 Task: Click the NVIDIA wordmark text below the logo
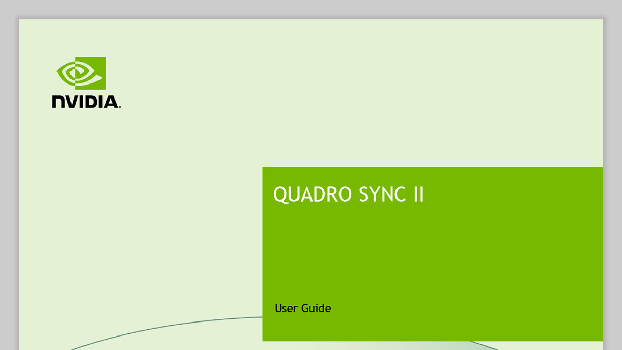coord(85,102)
